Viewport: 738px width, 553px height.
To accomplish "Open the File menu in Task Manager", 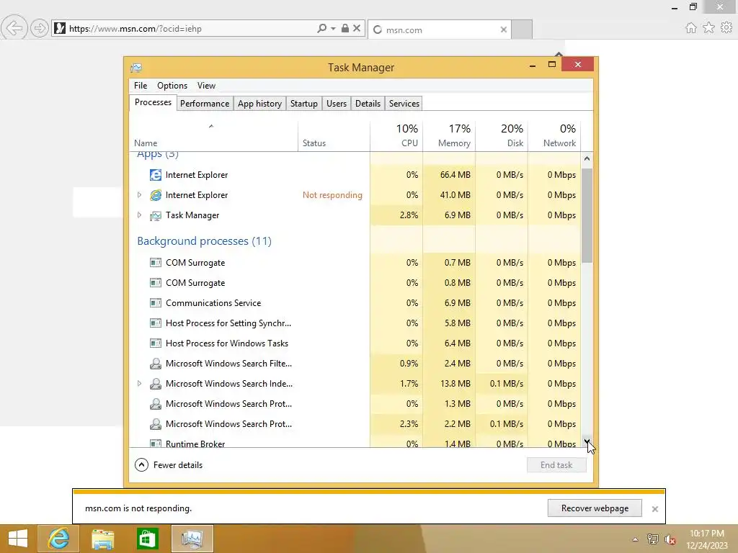I will click(141, 86).
